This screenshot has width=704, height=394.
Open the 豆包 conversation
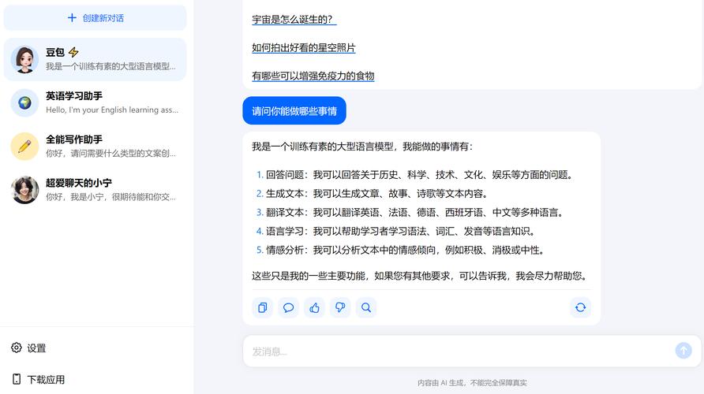tap(95, 59)
